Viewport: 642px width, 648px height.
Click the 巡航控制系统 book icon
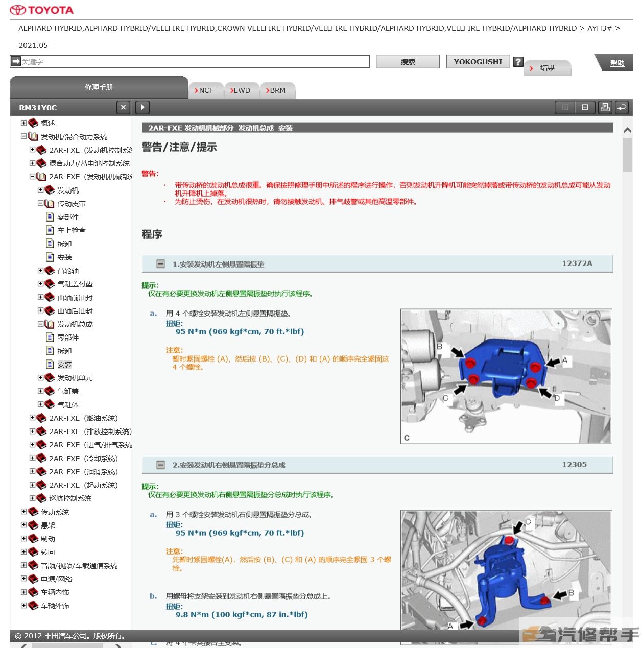coord(41,498)
